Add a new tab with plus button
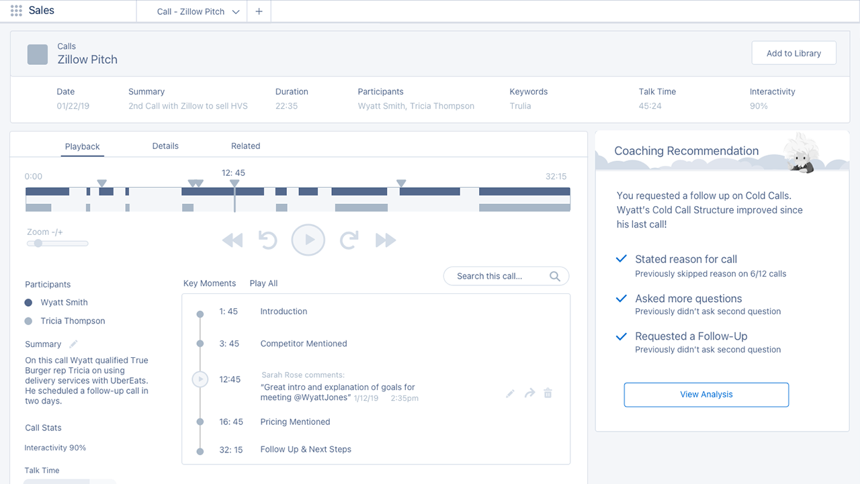Image resolution: width=860 pixels, height=484 pixels. [x=259, y=11]
